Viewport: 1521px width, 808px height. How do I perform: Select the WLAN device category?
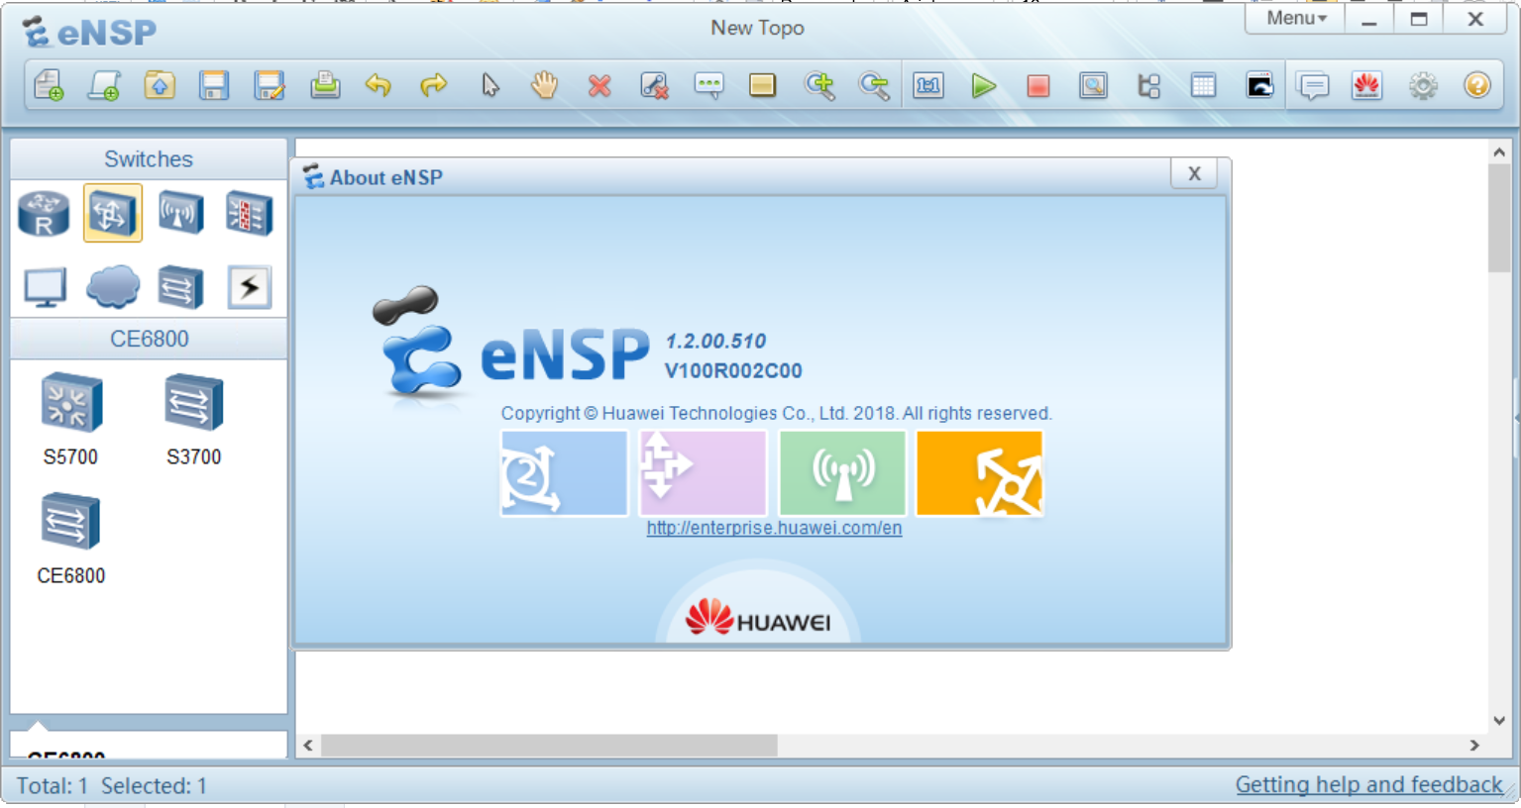pos(180,213)
